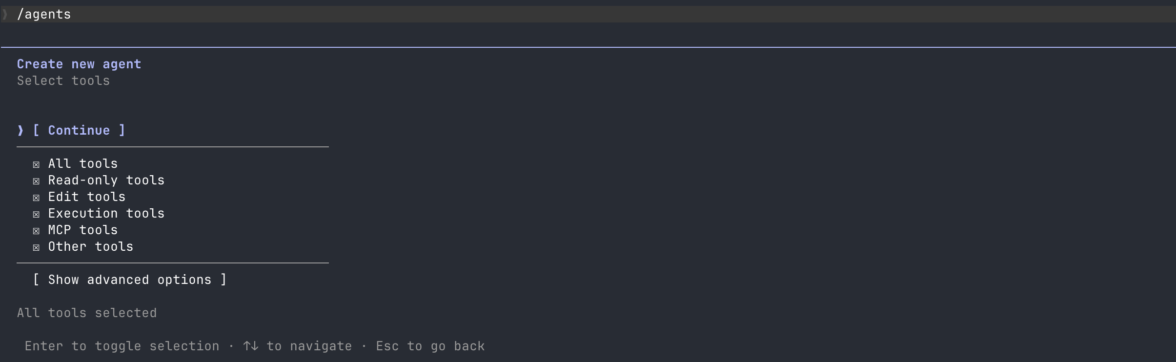Toggle the Execution tools checkbox
The height and width of the screenshot is (362, 1176).
(x=36, y=214)
